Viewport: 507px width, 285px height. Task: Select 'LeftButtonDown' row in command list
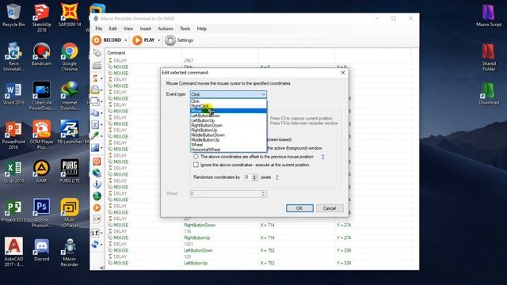tap(259, 250)
